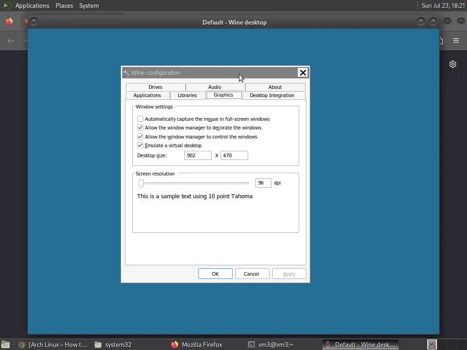Click the Firefox back arrow button
This screenshot has height=350, width=467.
pos(11,41)
